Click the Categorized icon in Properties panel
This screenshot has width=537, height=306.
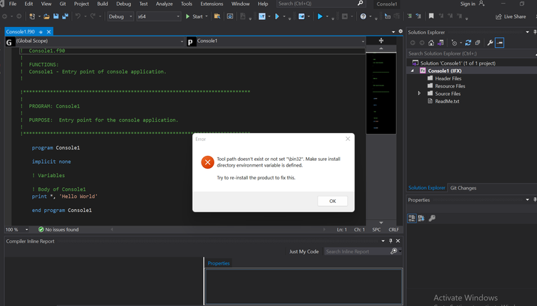click(x=412, y=218)
